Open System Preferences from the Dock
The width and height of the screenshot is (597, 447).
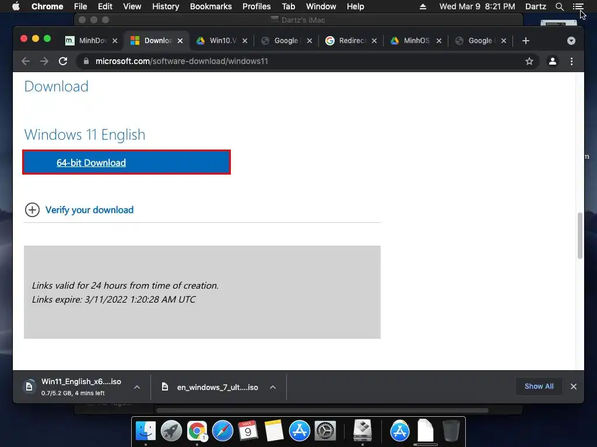pos(325,431)
